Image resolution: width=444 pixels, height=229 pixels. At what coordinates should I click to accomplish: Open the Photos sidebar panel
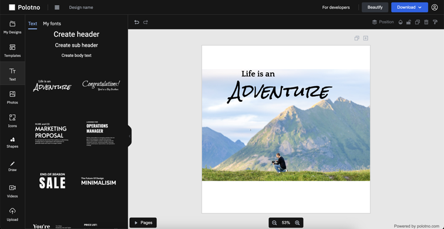(x=12, y=97)
